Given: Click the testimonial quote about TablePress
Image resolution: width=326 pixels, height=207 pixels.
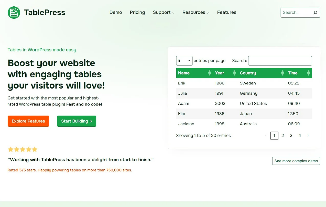Looking at the screenshot, I should pyautogui.click(x=81, y=160).
